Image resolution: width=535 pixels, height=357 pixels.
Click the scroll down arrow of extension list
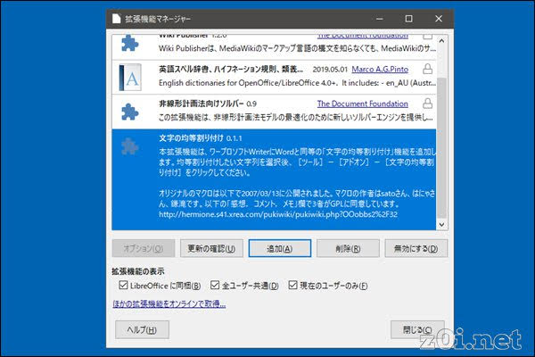pos(441,224)
